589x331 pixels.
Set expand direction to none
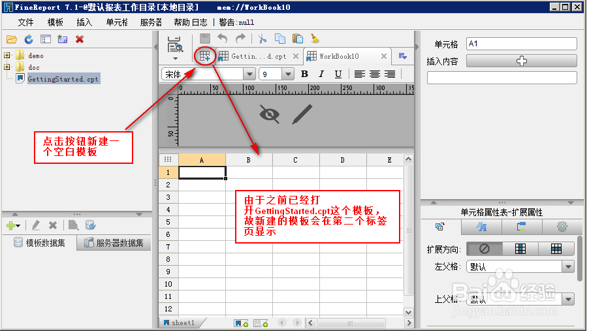[485, 249]
